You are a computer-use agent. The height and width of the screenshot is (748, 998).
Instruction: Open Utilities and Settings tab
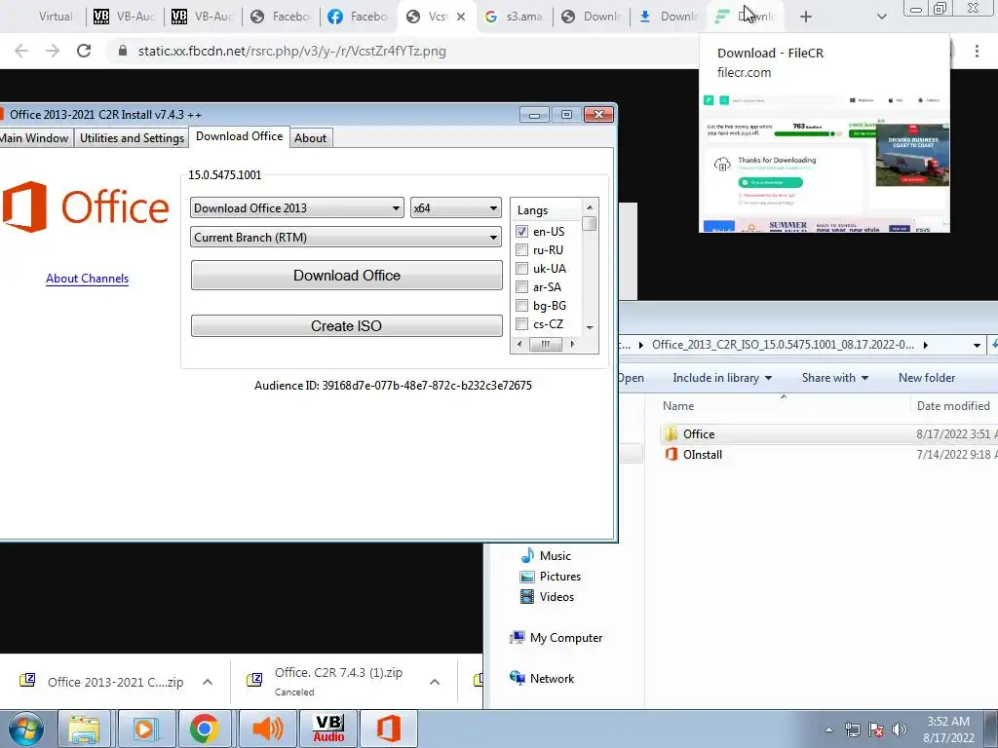(132, 138)
